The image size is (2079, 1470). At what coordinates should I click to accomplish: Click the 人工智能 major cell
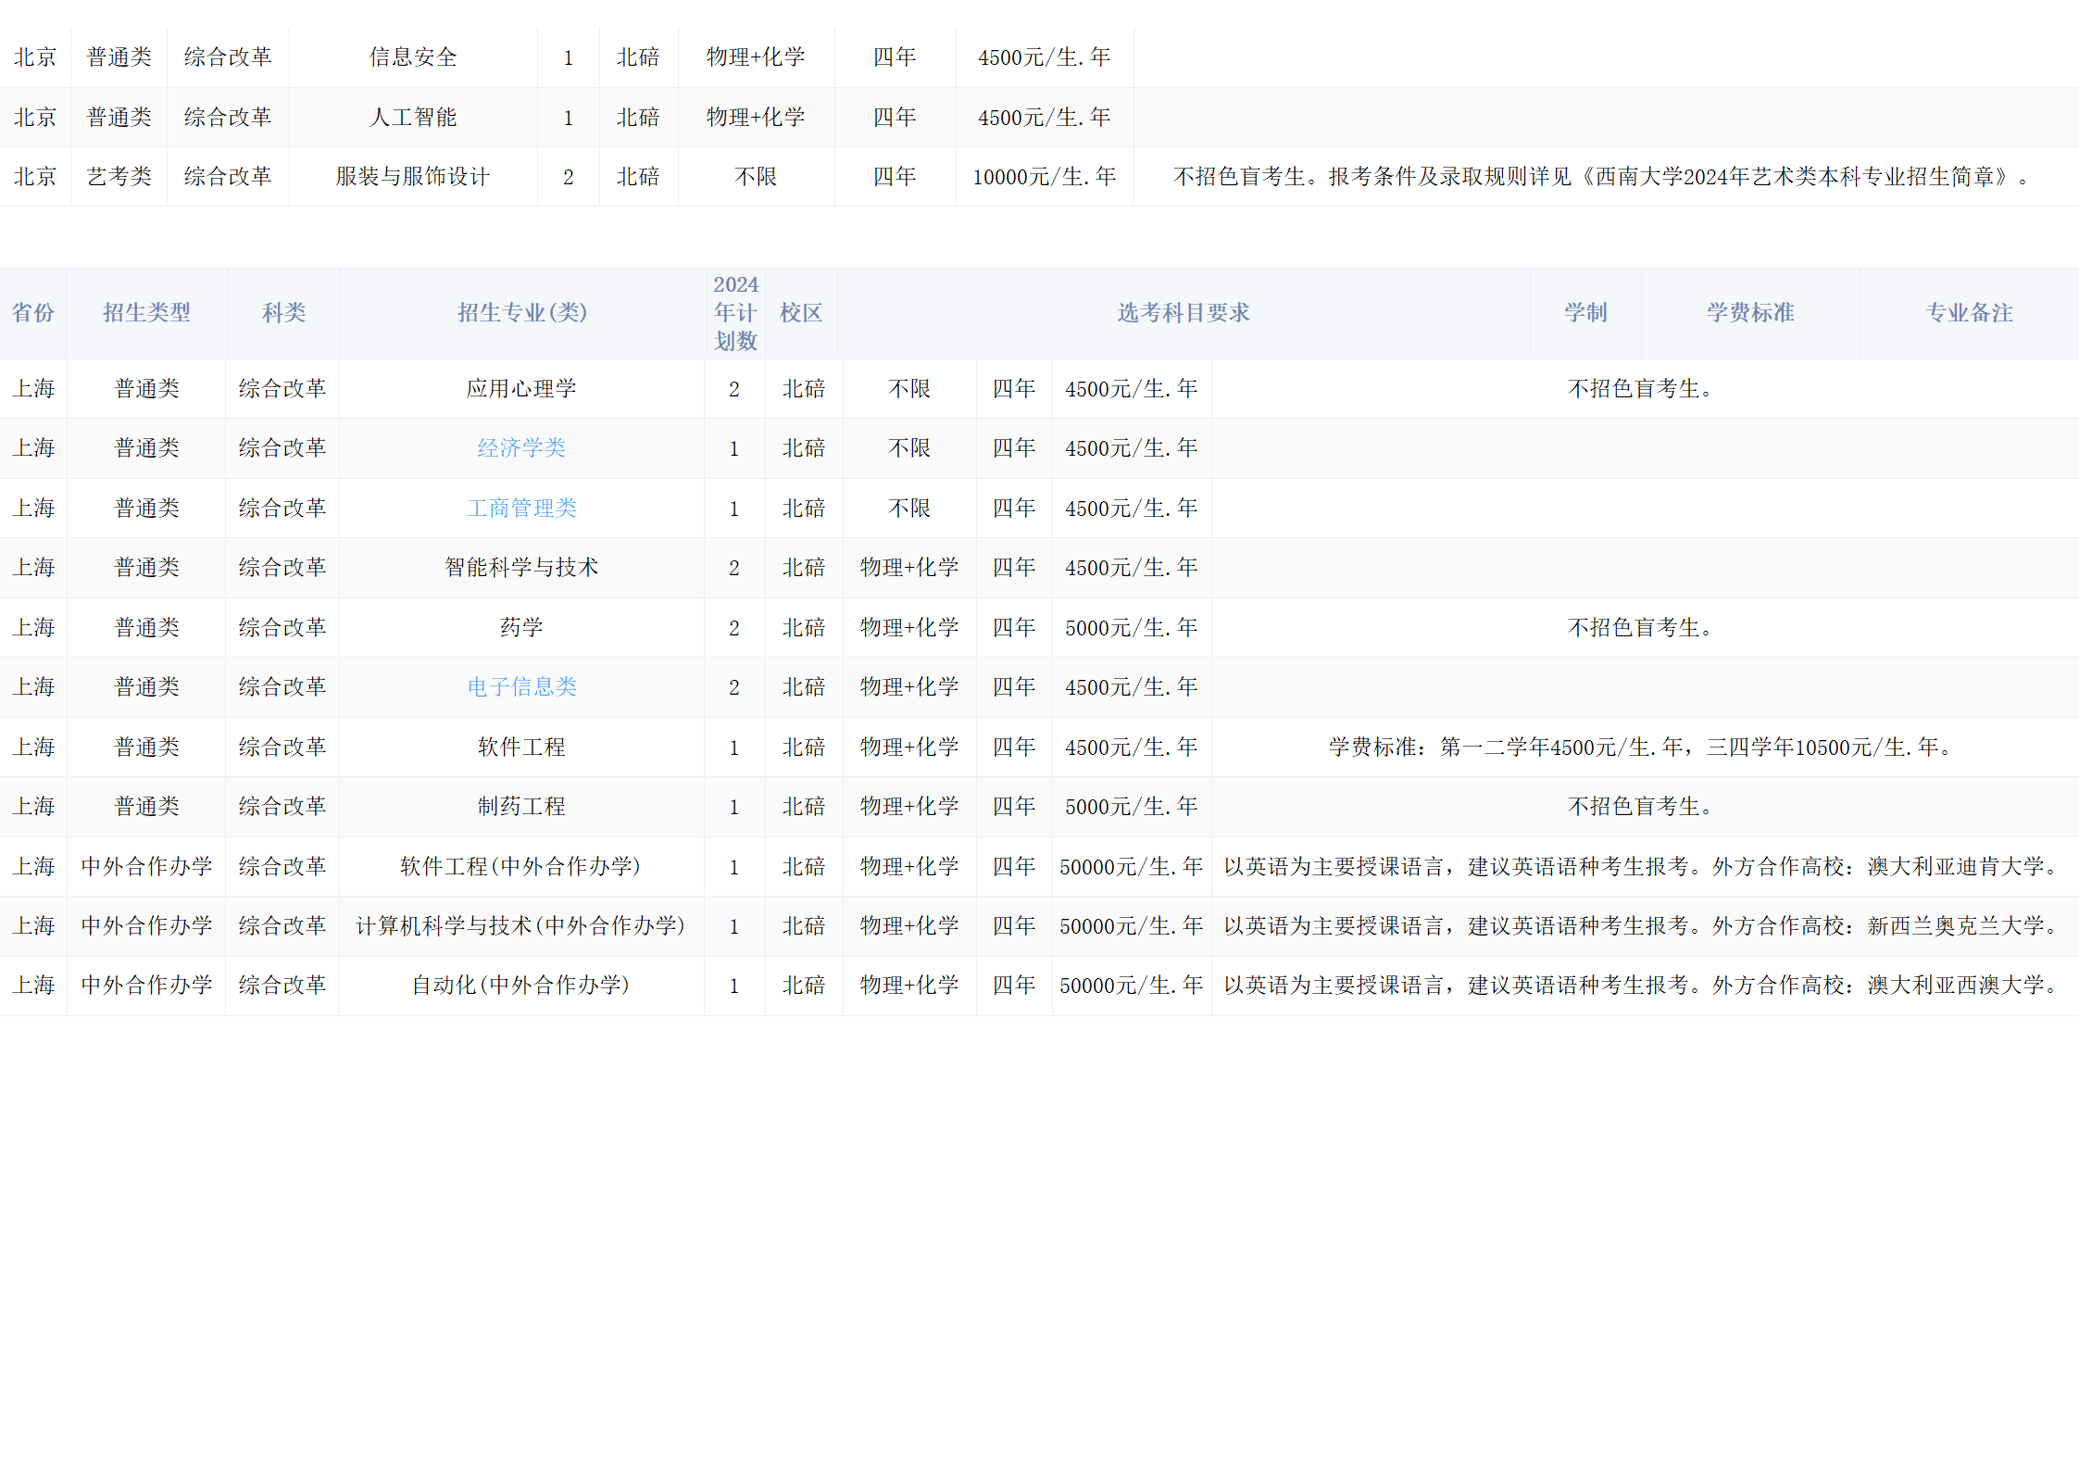tap(413, 118)
